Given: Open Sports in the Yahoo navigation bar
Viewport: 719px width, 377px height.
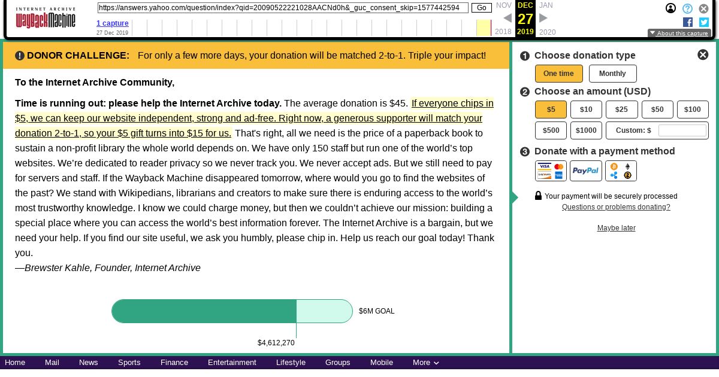Looking at the screenshot, I should point(129,363).
